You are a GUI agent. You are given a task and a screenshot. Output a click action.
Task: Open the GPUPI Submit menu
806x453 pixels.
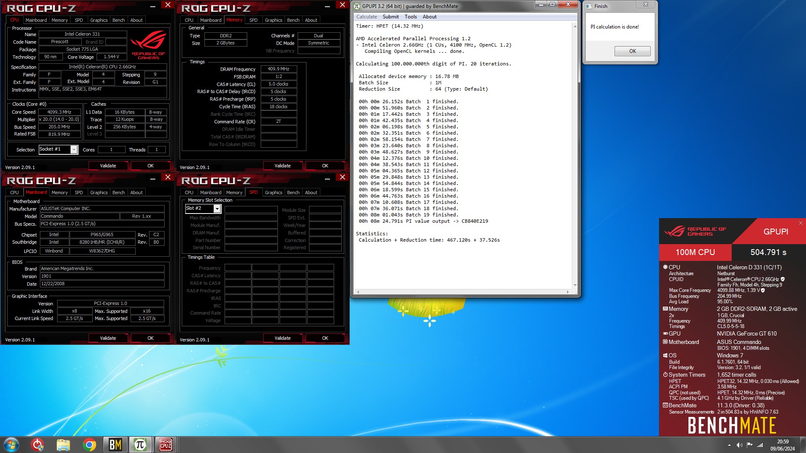click(390, 17)
